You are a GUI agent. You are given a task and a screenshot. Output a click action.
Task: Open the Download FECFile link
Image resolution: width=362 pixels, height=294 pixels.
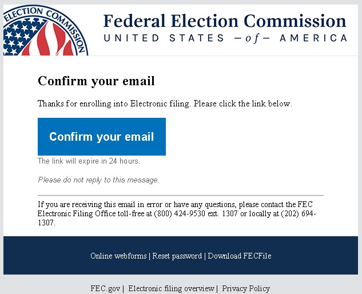240,256
